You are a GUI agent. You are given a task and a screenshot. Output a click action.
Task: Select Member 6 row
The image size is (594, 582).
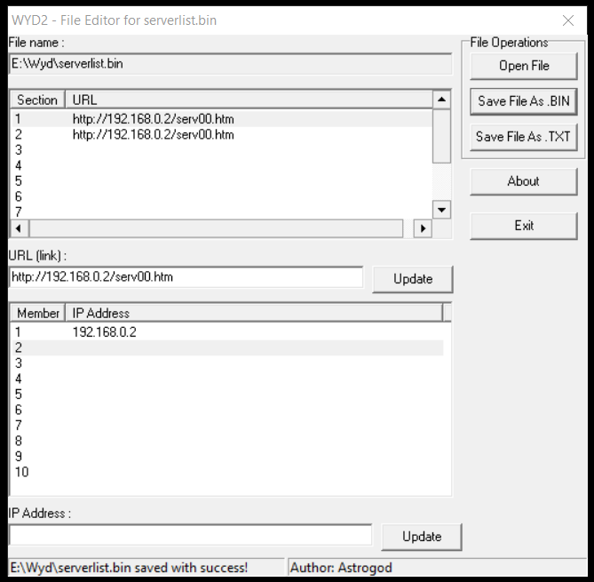[227, 410]
